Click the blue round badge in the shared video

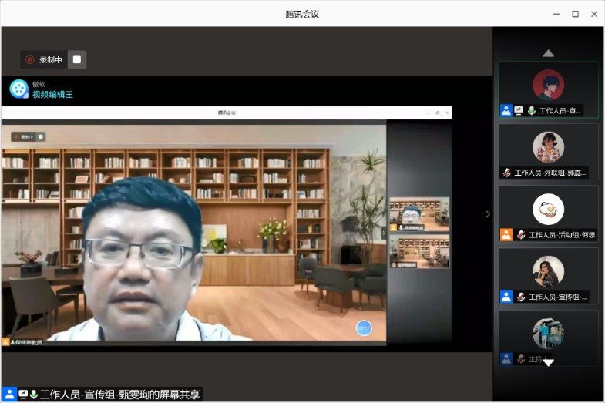(364, 327)
